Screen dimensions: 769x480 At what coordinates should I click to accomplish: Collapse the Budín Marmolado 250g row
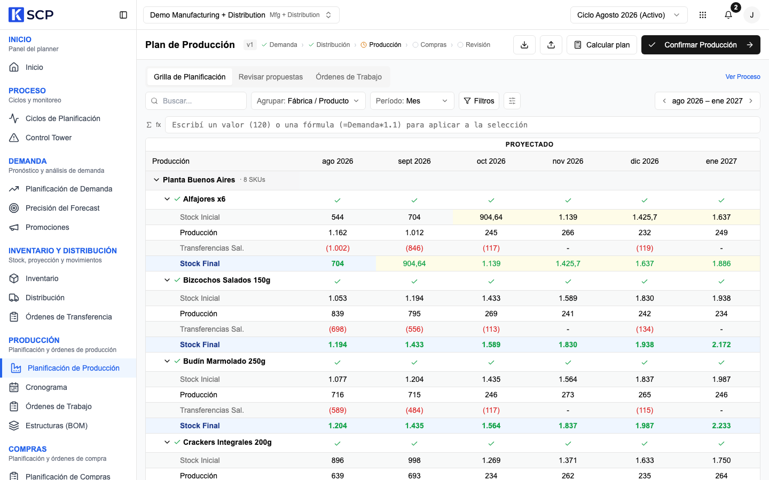point(167,361)
